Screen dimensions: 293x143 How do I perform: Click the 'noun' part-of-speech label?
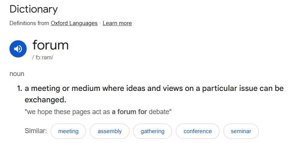pyautogui.click(x=17, y=74)
